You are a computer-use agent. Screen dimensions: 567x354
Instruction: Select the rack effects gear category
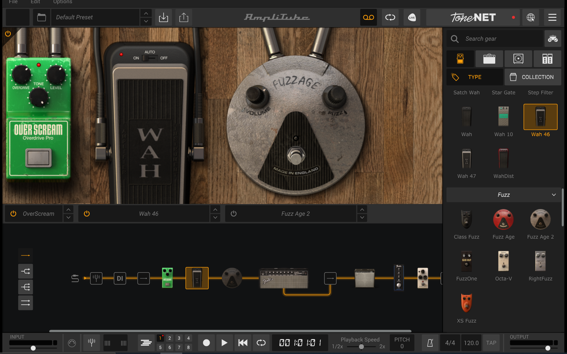547,59
